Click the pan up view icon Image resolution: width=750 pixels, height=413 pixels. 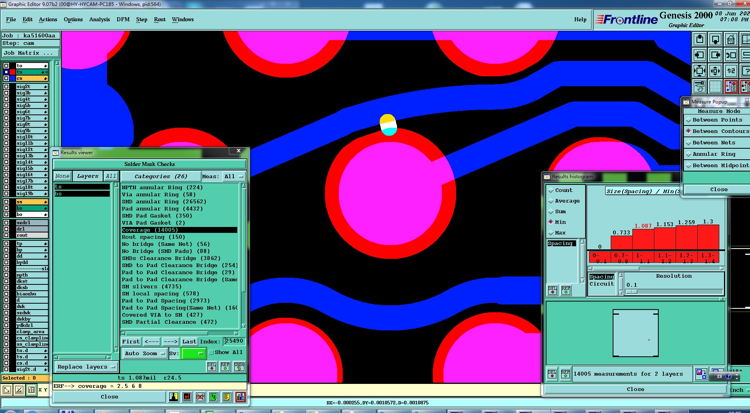point(700,39)
